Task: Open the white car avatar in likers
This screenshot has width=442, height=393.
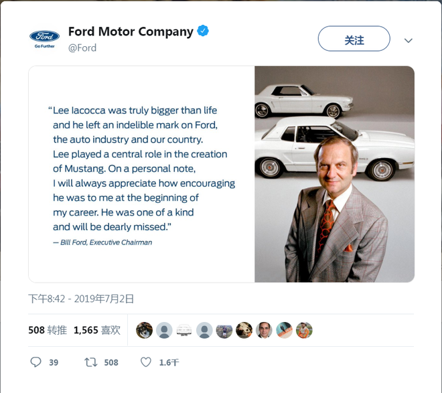Action: [184, 330]
